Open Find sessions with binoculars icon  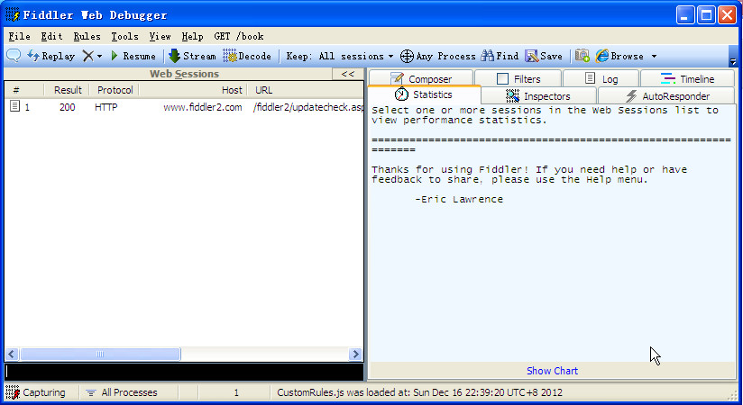tap(500, 56)
